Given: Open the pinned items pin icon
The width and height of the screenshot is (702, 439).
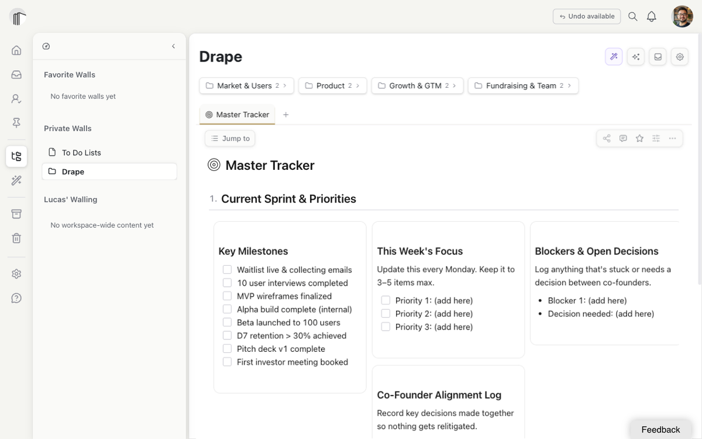Looking at the screenshot, I should pyautogui.click(x=16, y=122).
